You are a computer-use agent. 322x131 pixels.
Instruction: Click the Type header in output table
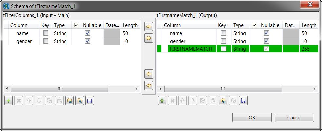(x=240, y=25)
